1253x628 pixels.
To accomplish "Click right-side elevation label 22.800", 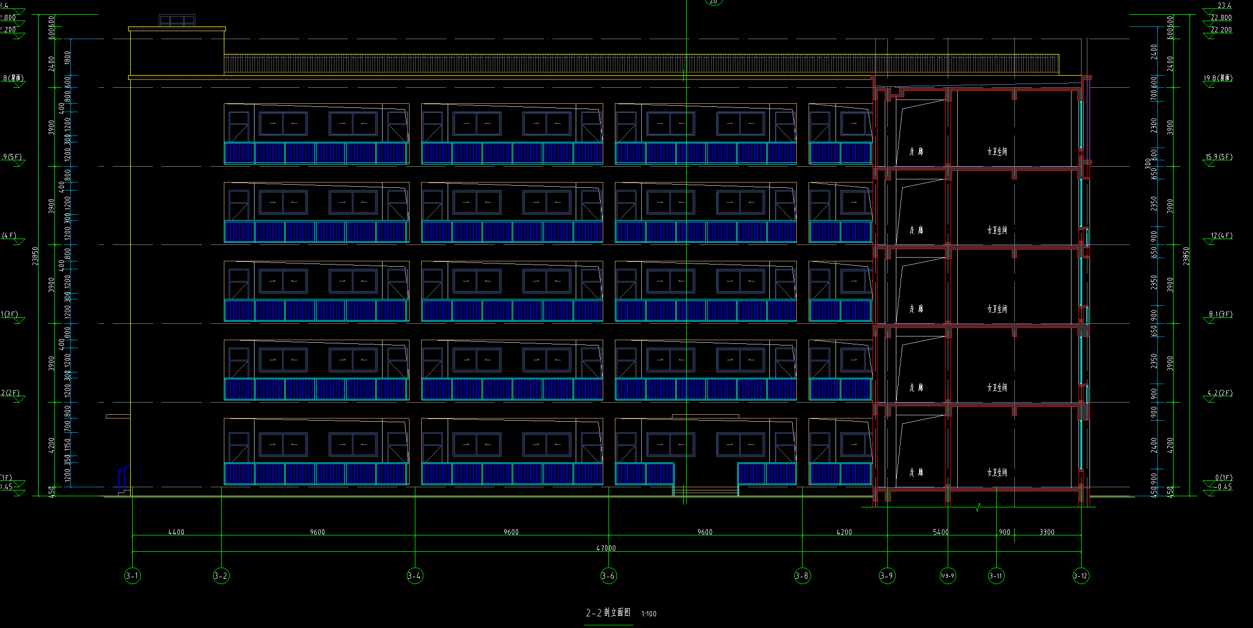I will [1221, 17].
